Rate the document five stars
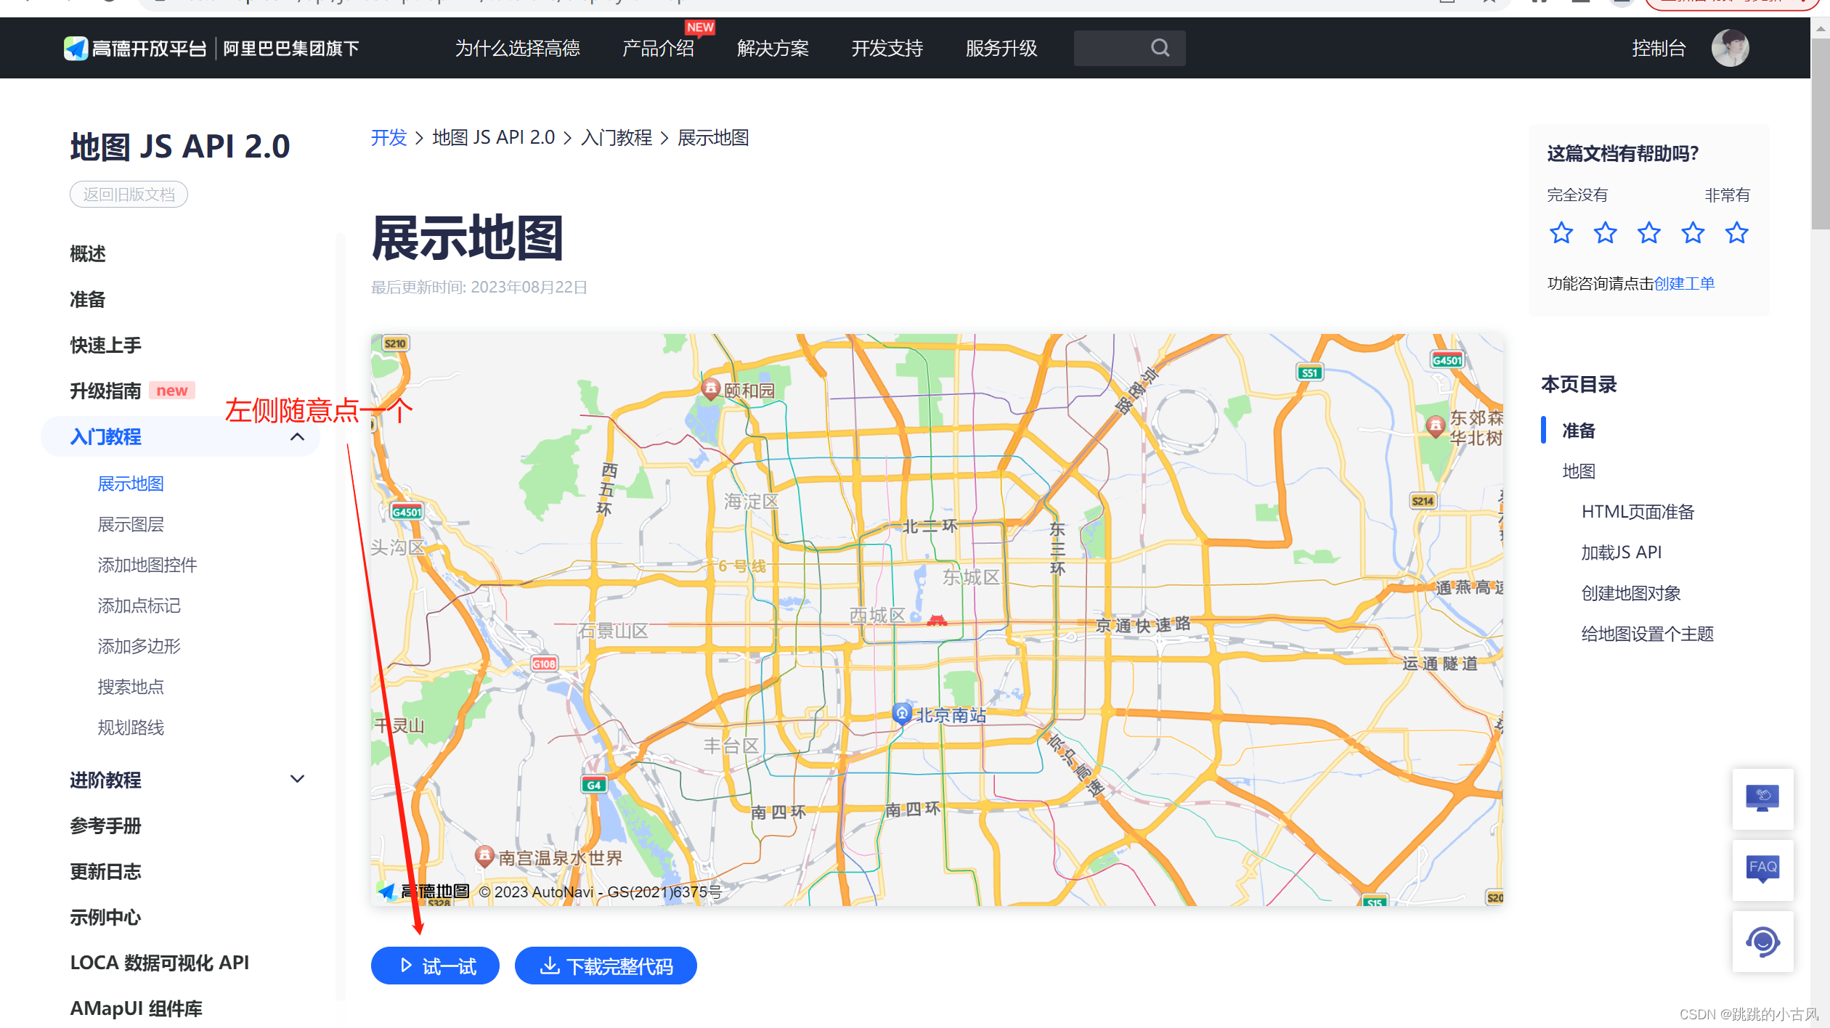The height and width of the screenshot is (1028, 1830). click(1736, 233)
